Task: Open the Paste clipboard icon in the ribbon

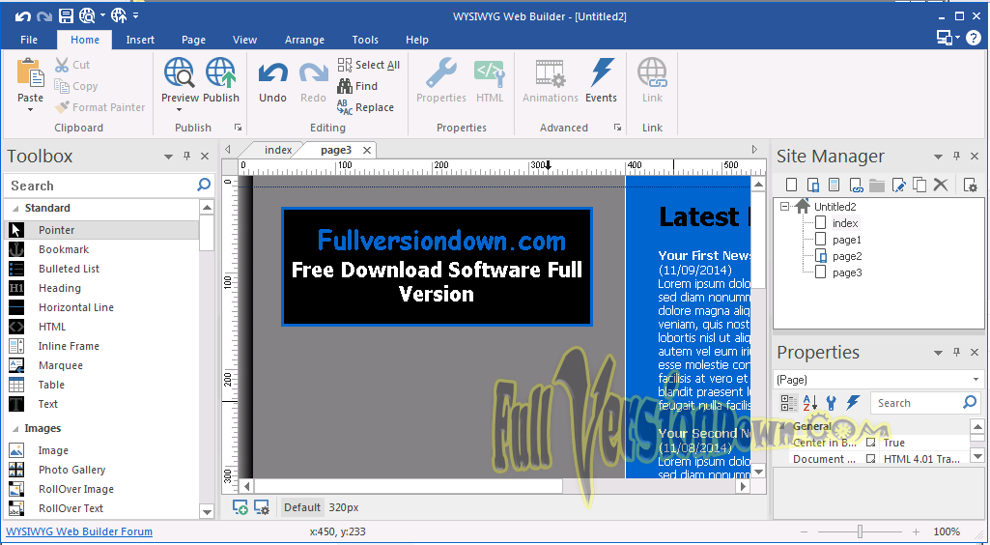Action: coord(30,72)
